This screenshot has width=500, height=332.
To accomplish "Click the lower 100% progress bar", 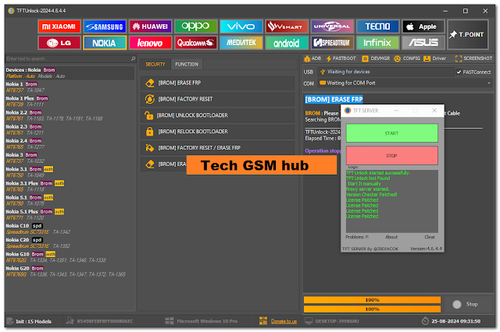I will (372, 309).
